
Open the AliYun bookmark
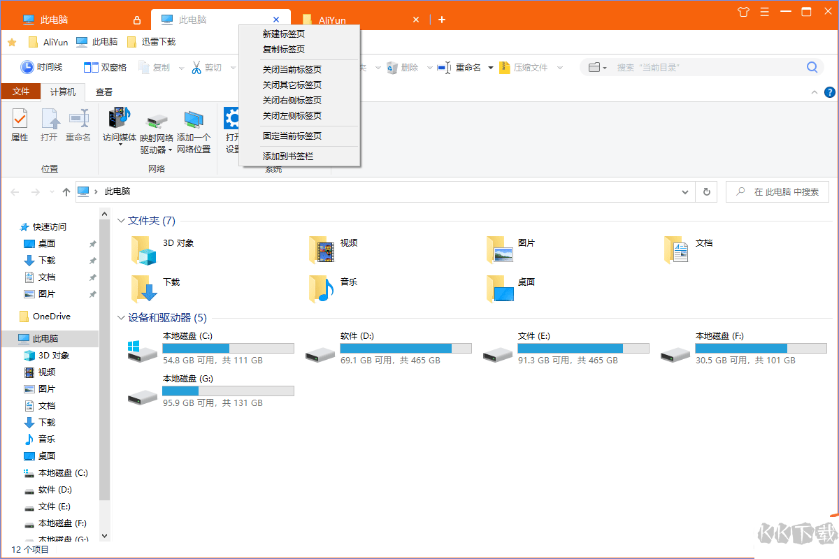pyautogui.click(x=48, y=42)
